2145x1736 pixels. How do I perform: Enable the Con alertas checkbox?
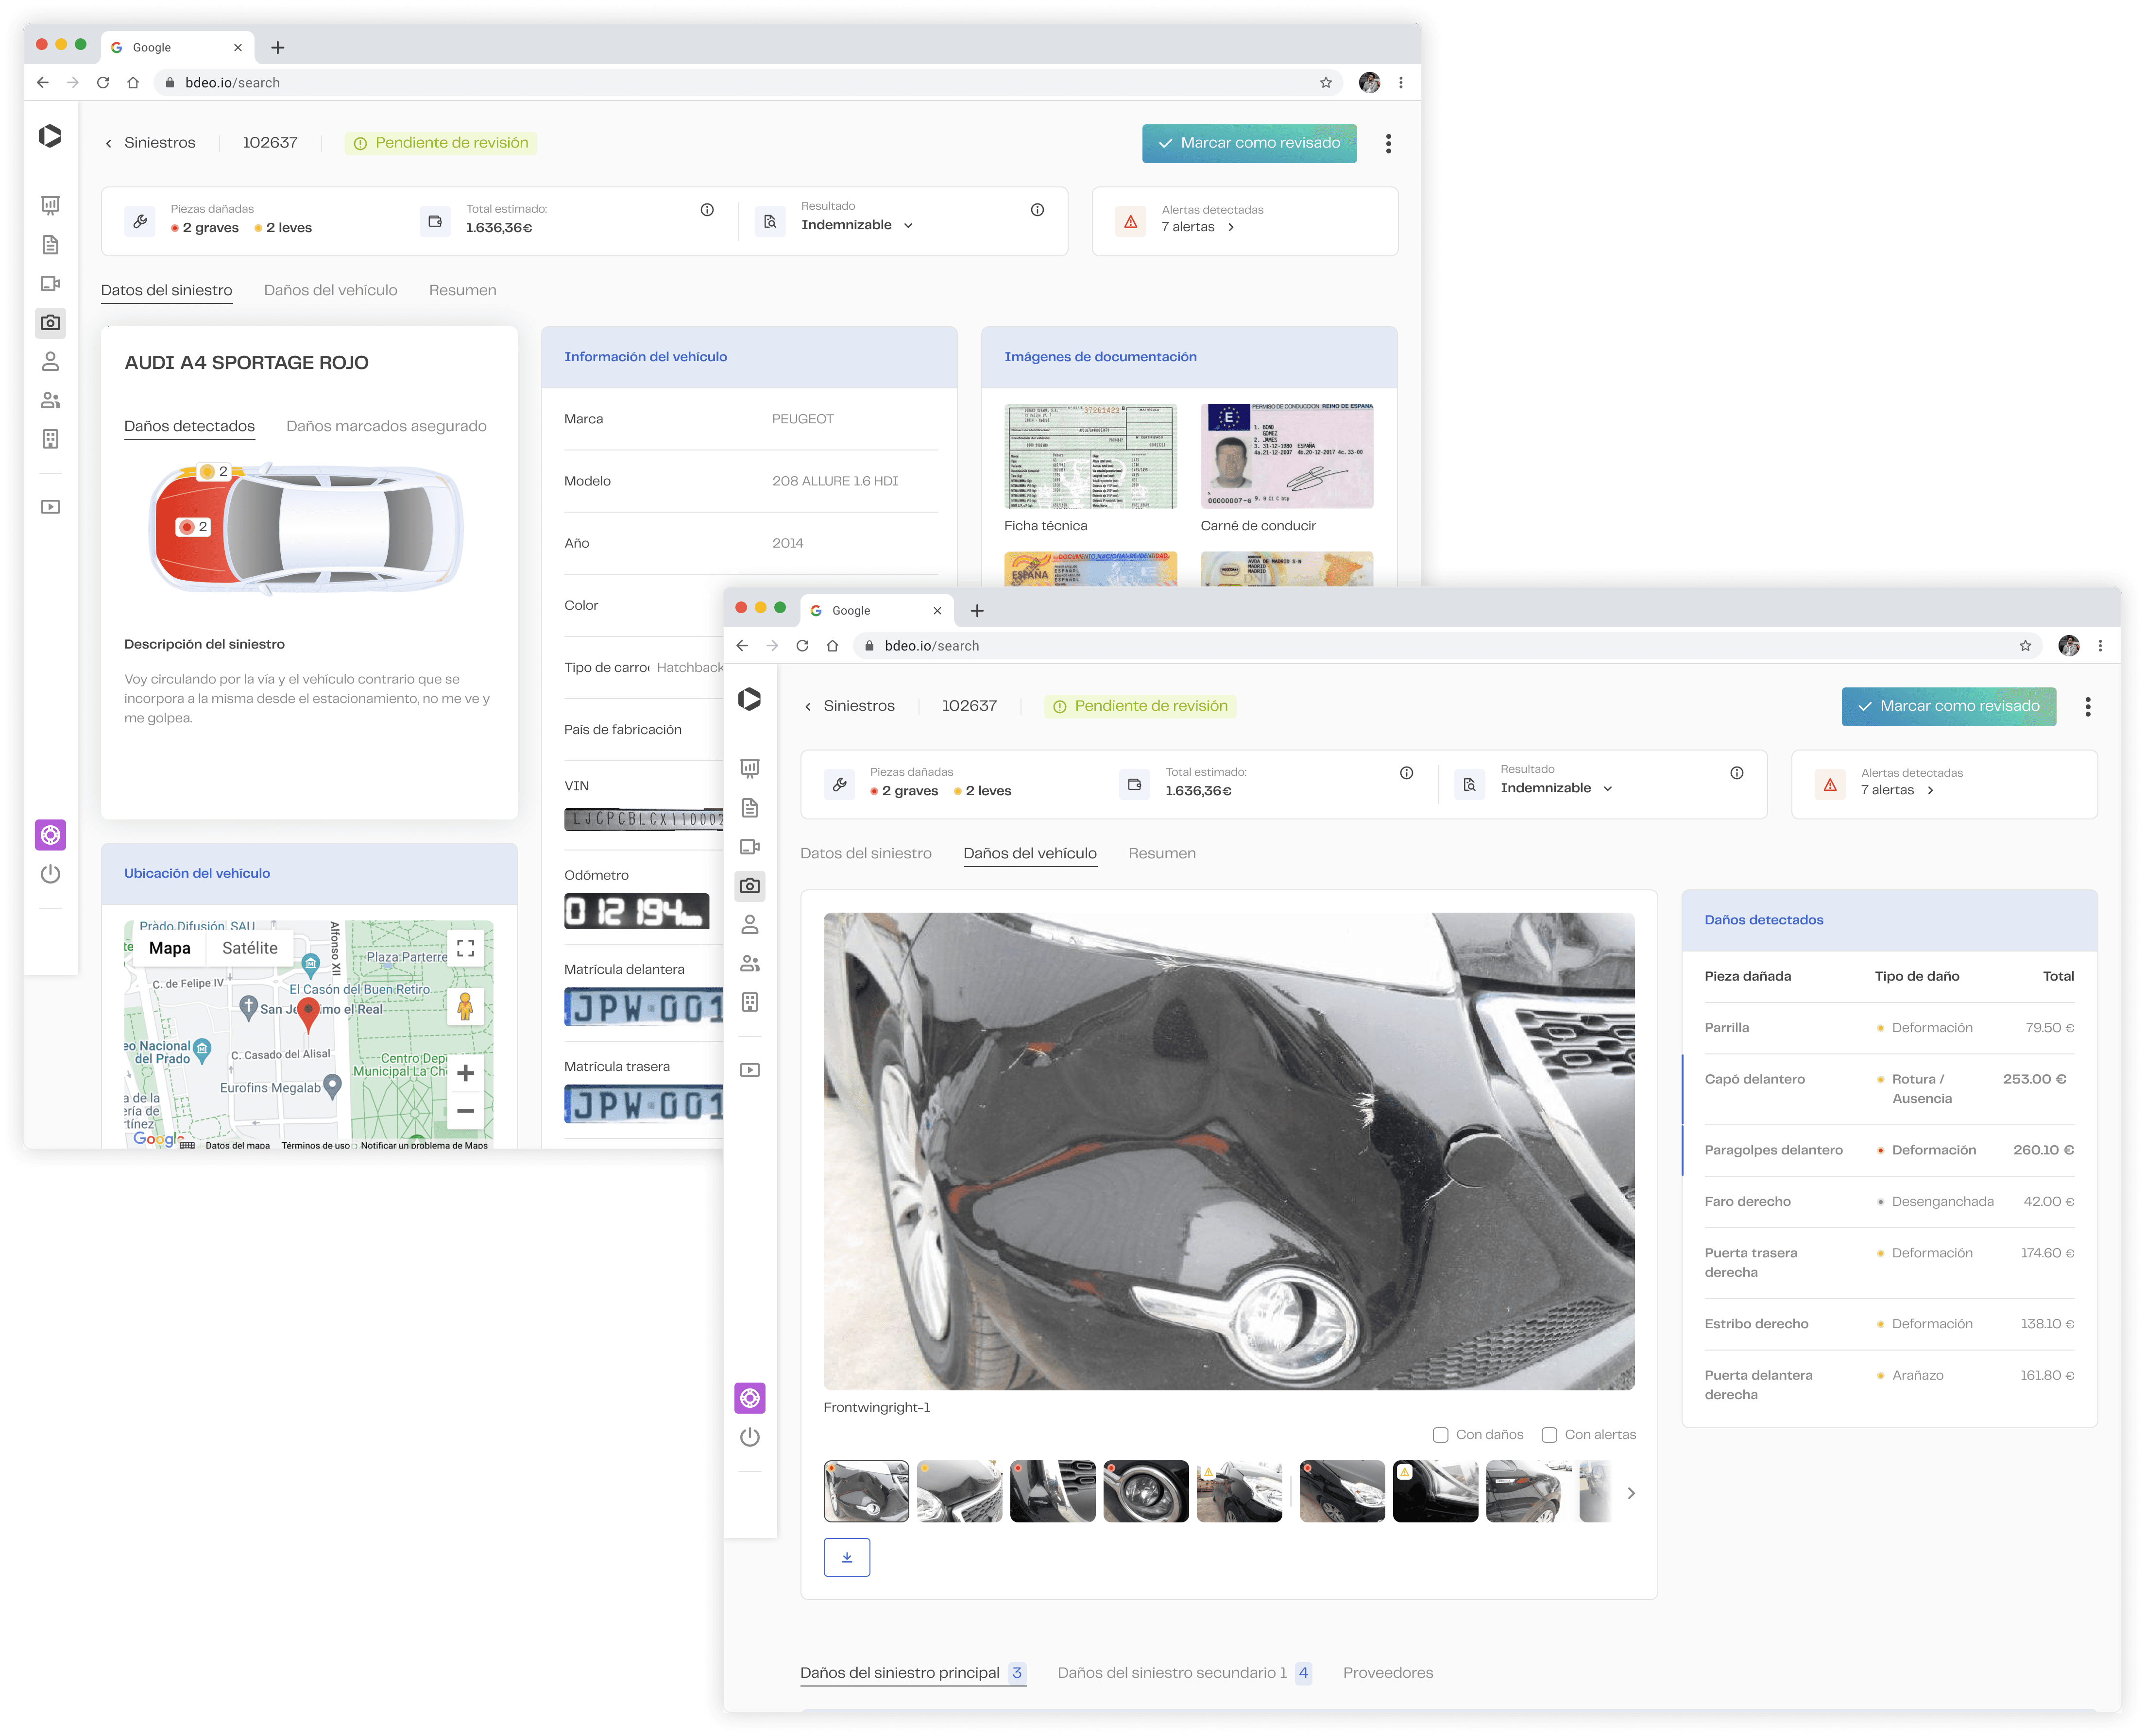pos(1549,1435)
